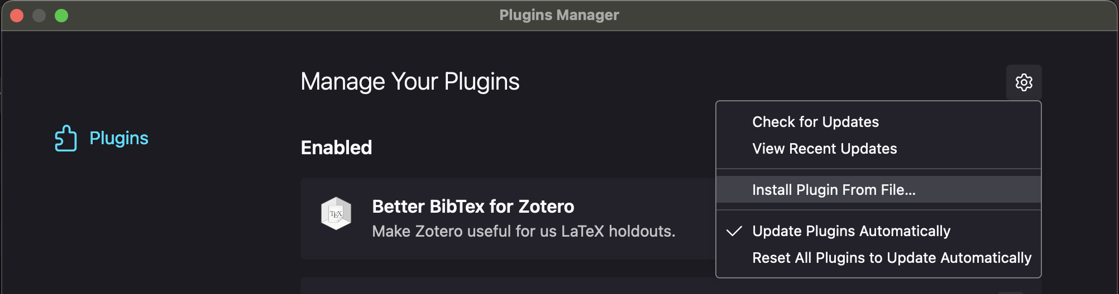Toggle Update Plugins Automatically option

(851, 231)
